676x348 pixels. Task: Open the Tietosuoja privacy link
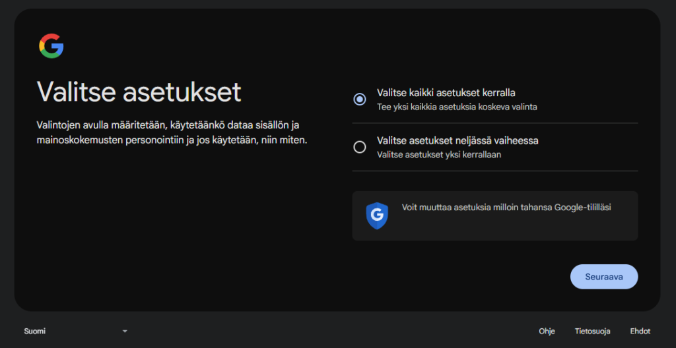tap(592, 331)
